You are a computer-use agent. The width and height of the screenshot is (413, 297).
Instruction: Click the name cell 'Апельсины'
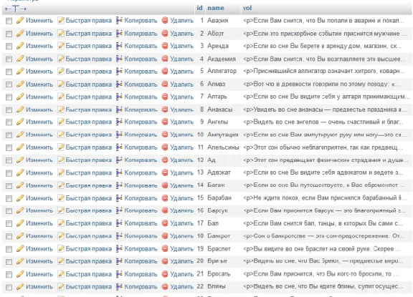[223, 147]
